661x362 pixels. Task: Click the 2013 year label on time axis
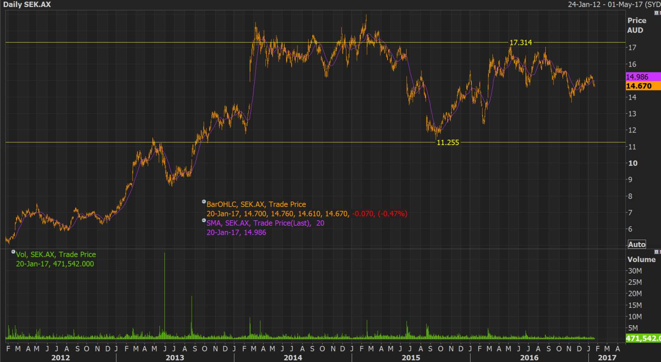[175, 357]
